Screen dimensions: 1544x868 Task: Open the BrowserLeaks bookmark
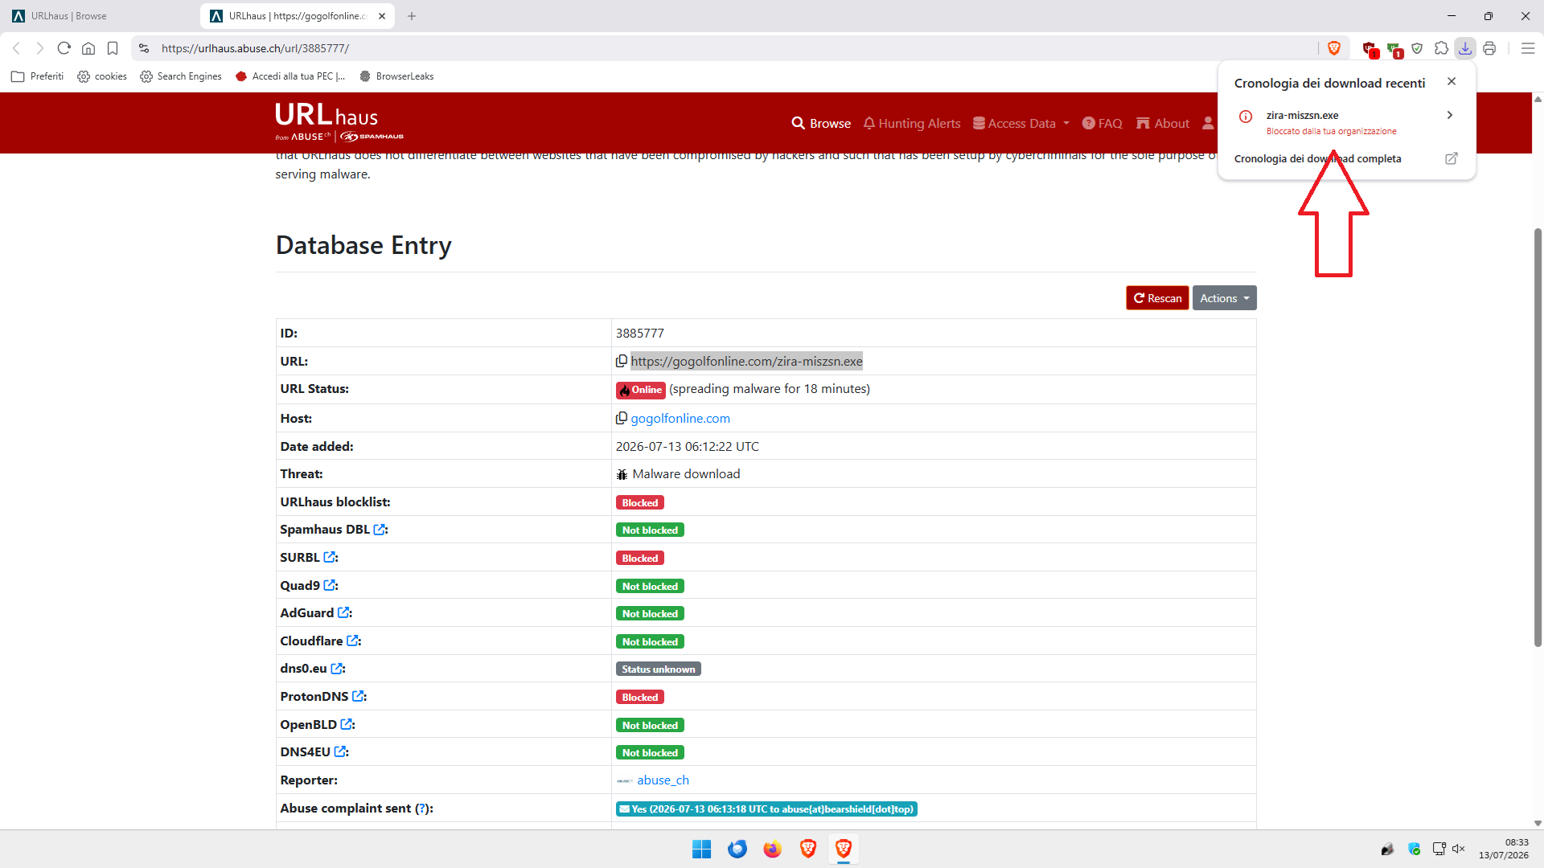click(396, 76)
